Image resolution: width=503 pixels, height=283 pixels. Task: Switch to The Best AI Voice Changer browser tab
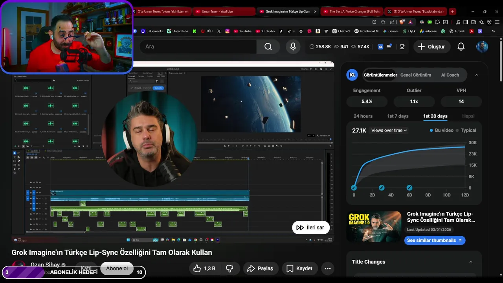(x=351, y=11)
